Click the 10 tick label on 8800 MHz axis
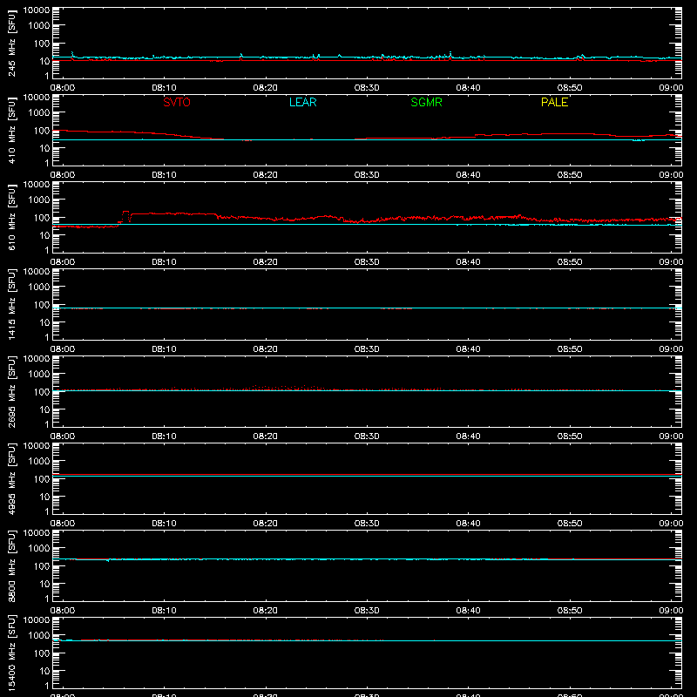 click(44, 584)
